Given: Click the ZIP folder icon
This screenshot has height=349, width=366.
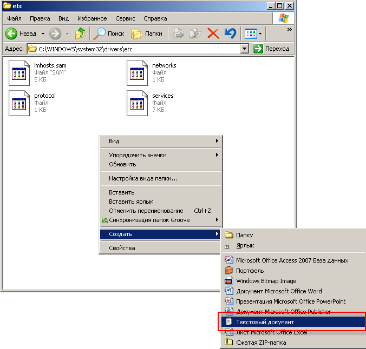Looking at the screenshot, I should (228, 342).
